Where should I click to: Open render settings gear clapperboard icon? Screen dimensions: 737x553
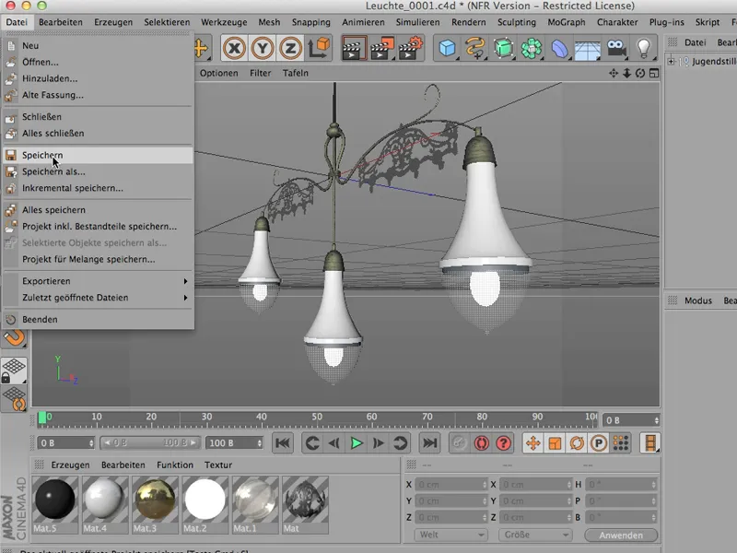pos(410,48)
